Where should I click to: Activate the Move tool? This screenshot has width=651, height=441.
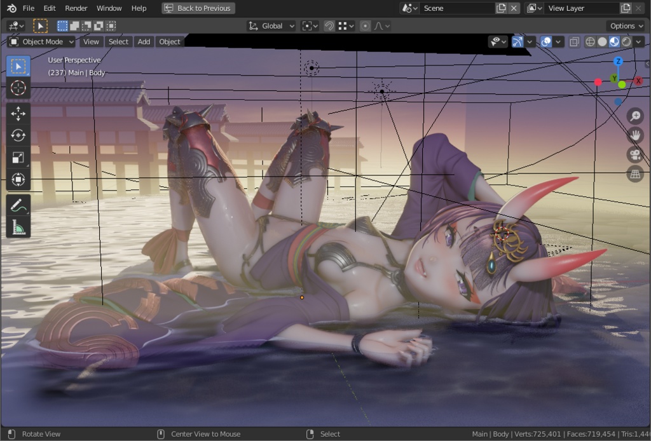18,113
